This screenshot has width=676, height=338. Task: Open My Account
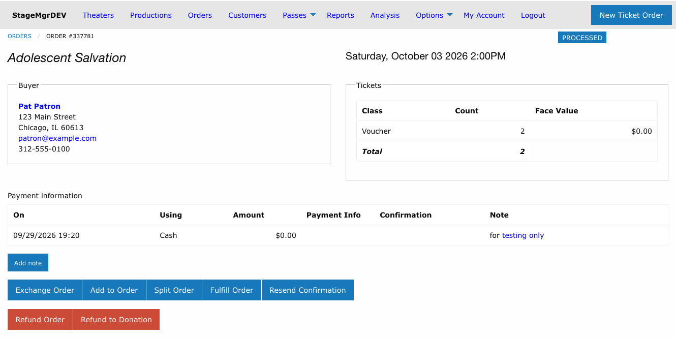point(484,15)
